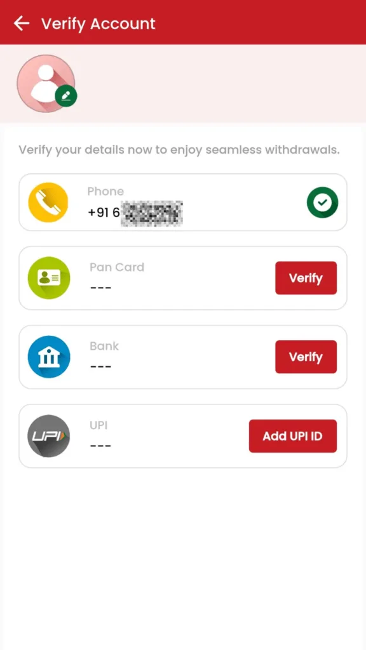Click the Bank label text
Viewport: 366px width, 650px height.
pyautogui.click(x=104, y=346)
